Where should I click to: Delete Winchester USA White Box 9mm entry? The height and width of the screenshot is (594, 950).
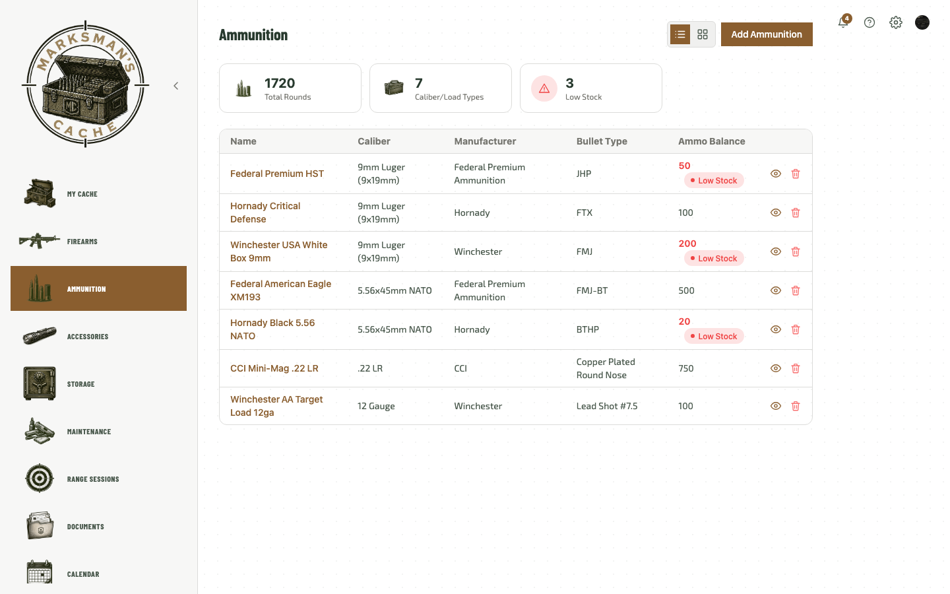[x=796, y=251]
